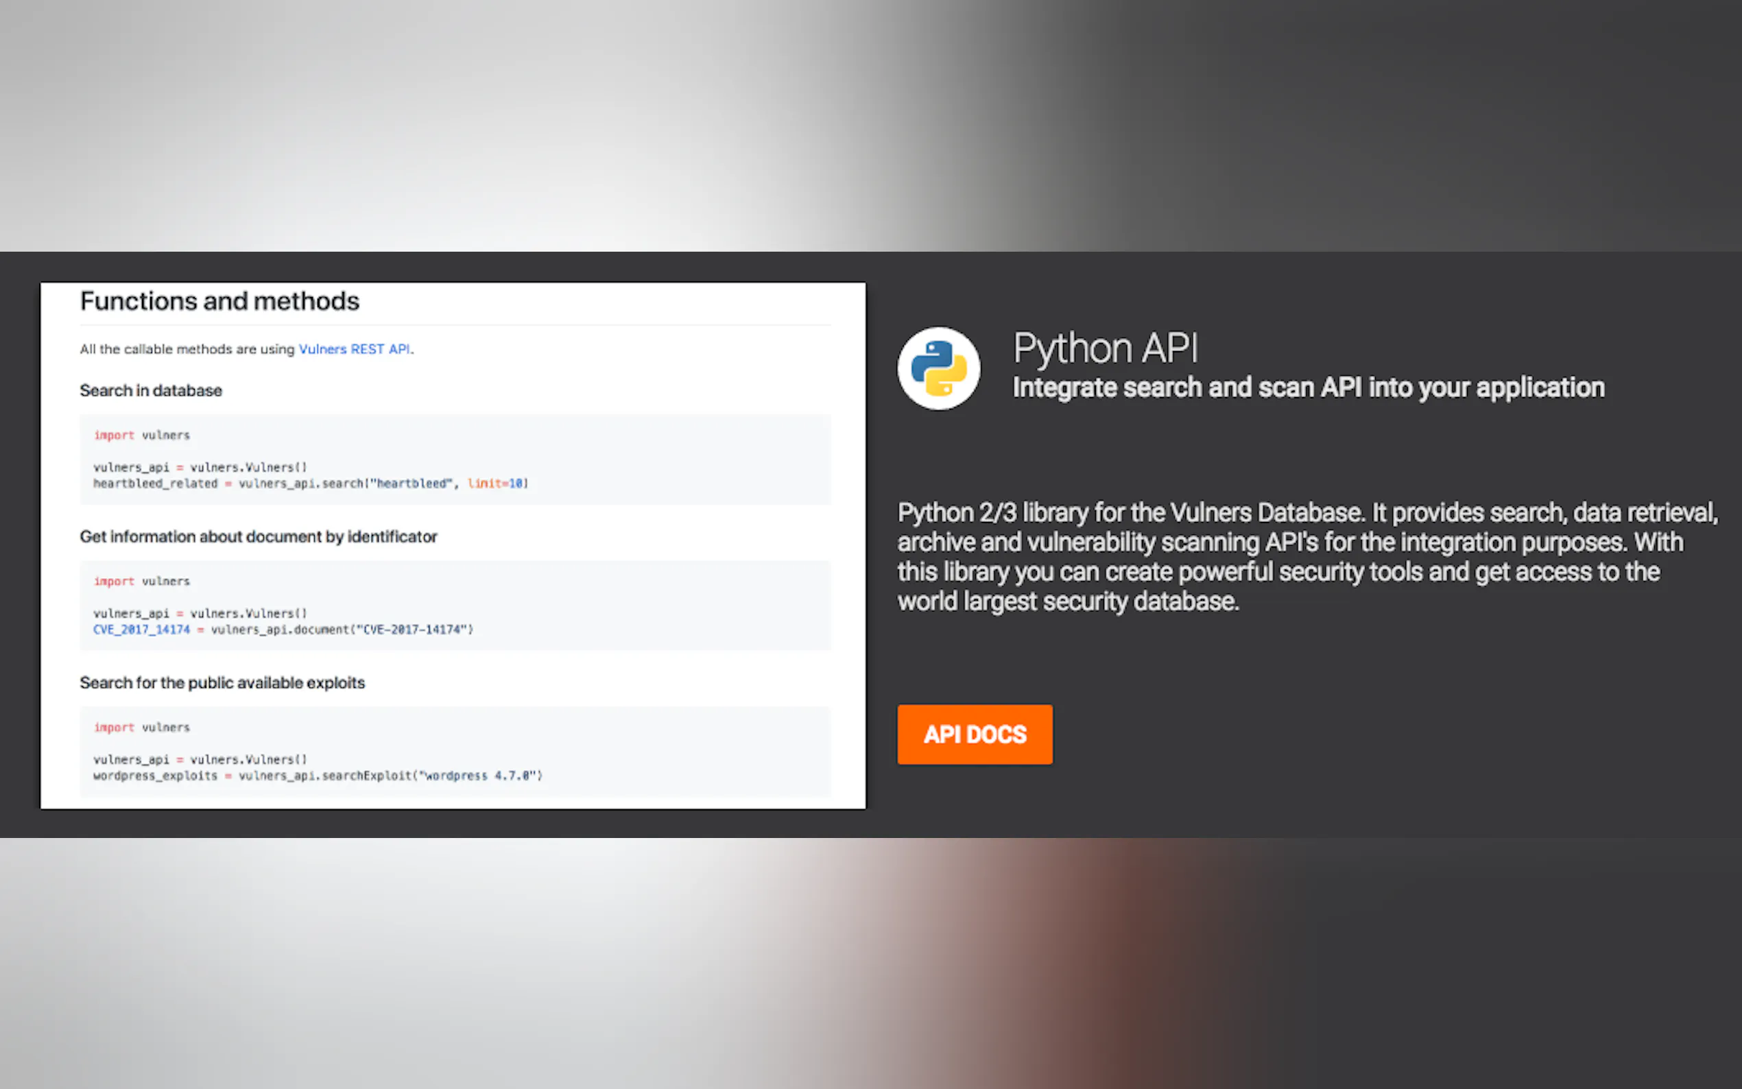Click the "heartbleed" string in code
Screen dimensions: 1742x1089
pyautogui.click(x=411, y=483)
